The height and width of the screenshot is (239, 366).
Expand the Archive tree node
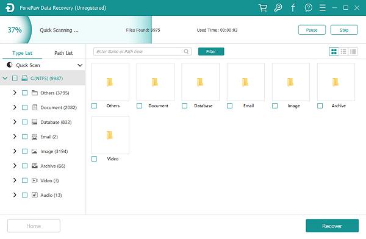coord(15,166)
